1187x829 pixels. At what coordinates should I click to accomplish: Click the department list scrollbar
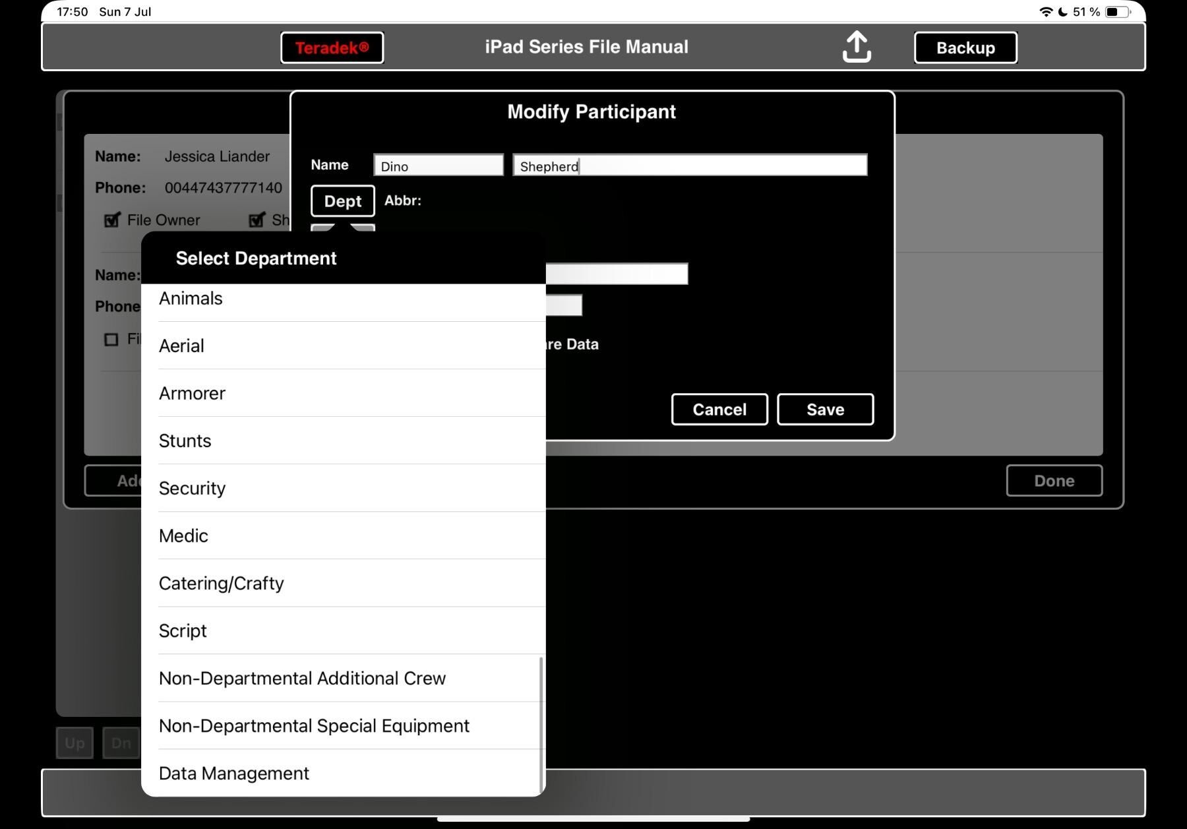pos(541,725)
